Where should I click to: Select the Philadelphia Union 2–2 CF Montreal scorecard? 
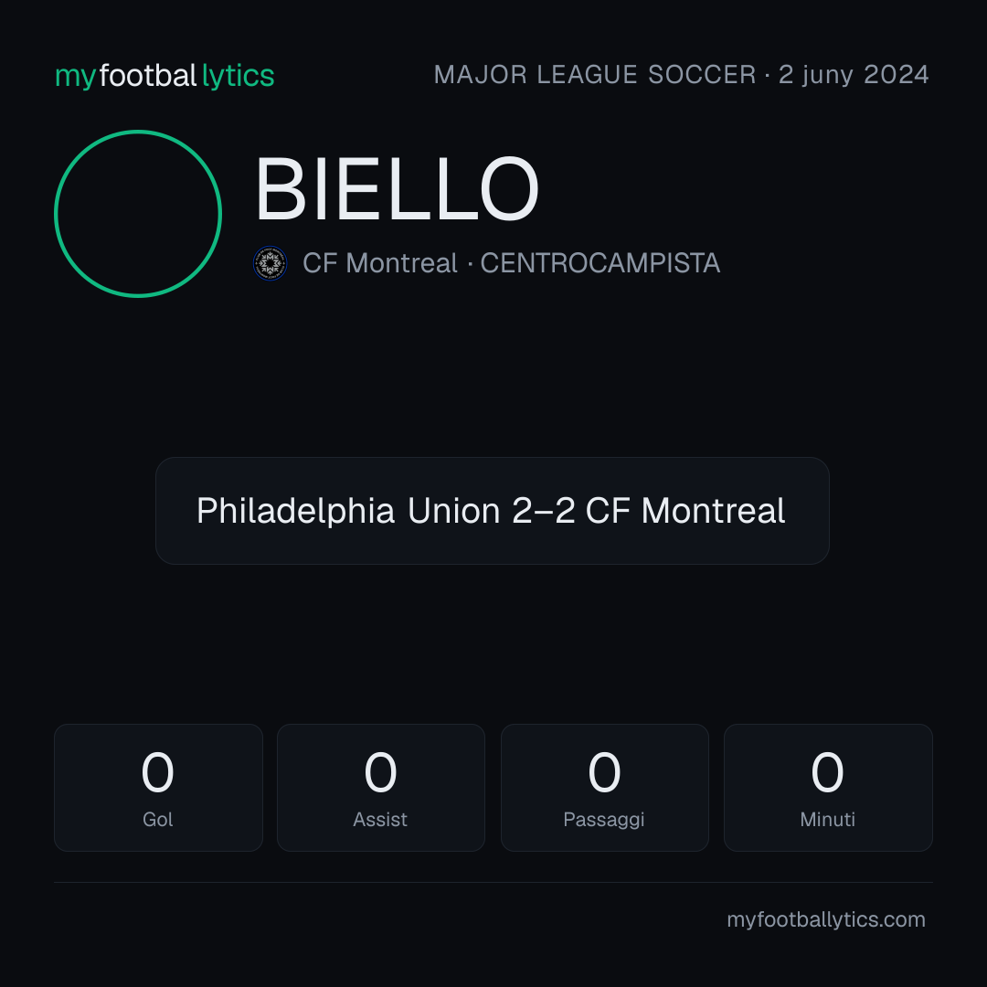pyautogui.click(x=493, y=511)
